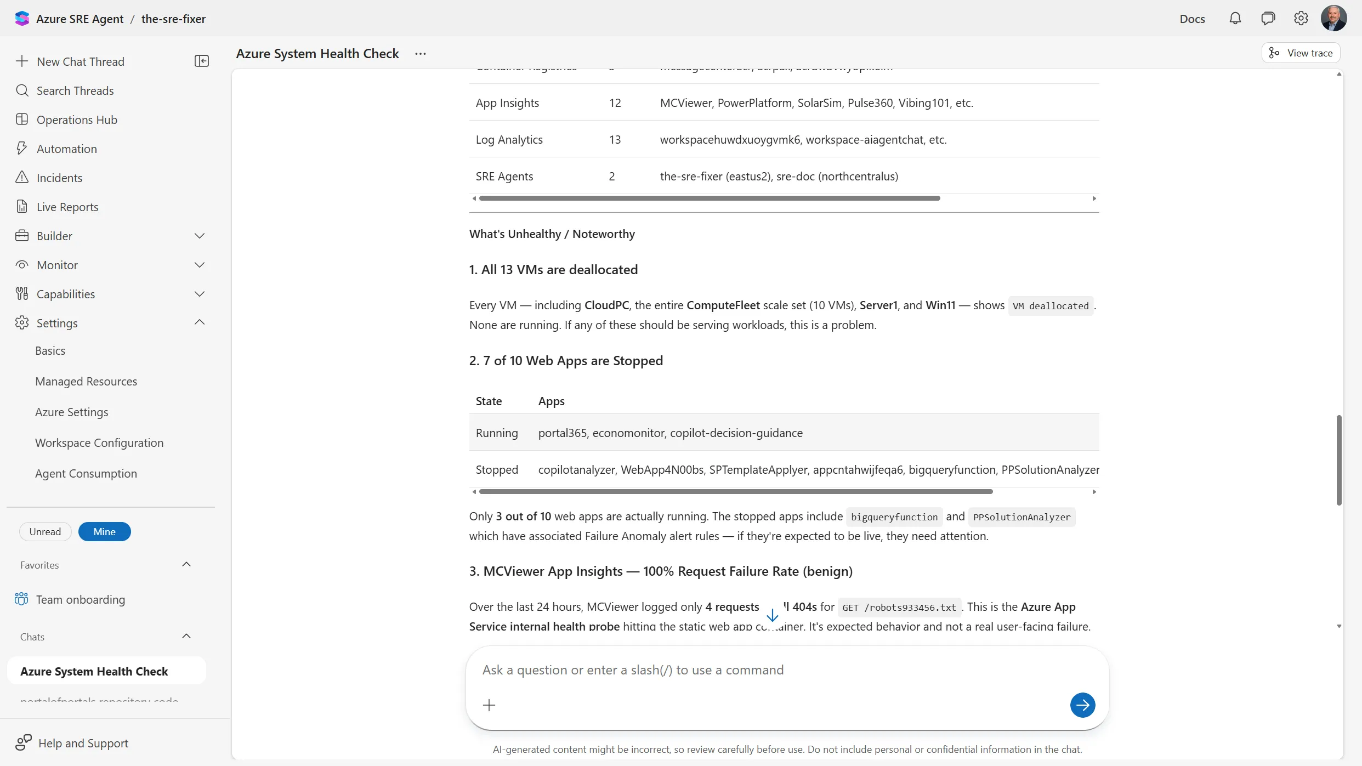
Task: Expand the Builder section chevron
Action: point(200,236)
